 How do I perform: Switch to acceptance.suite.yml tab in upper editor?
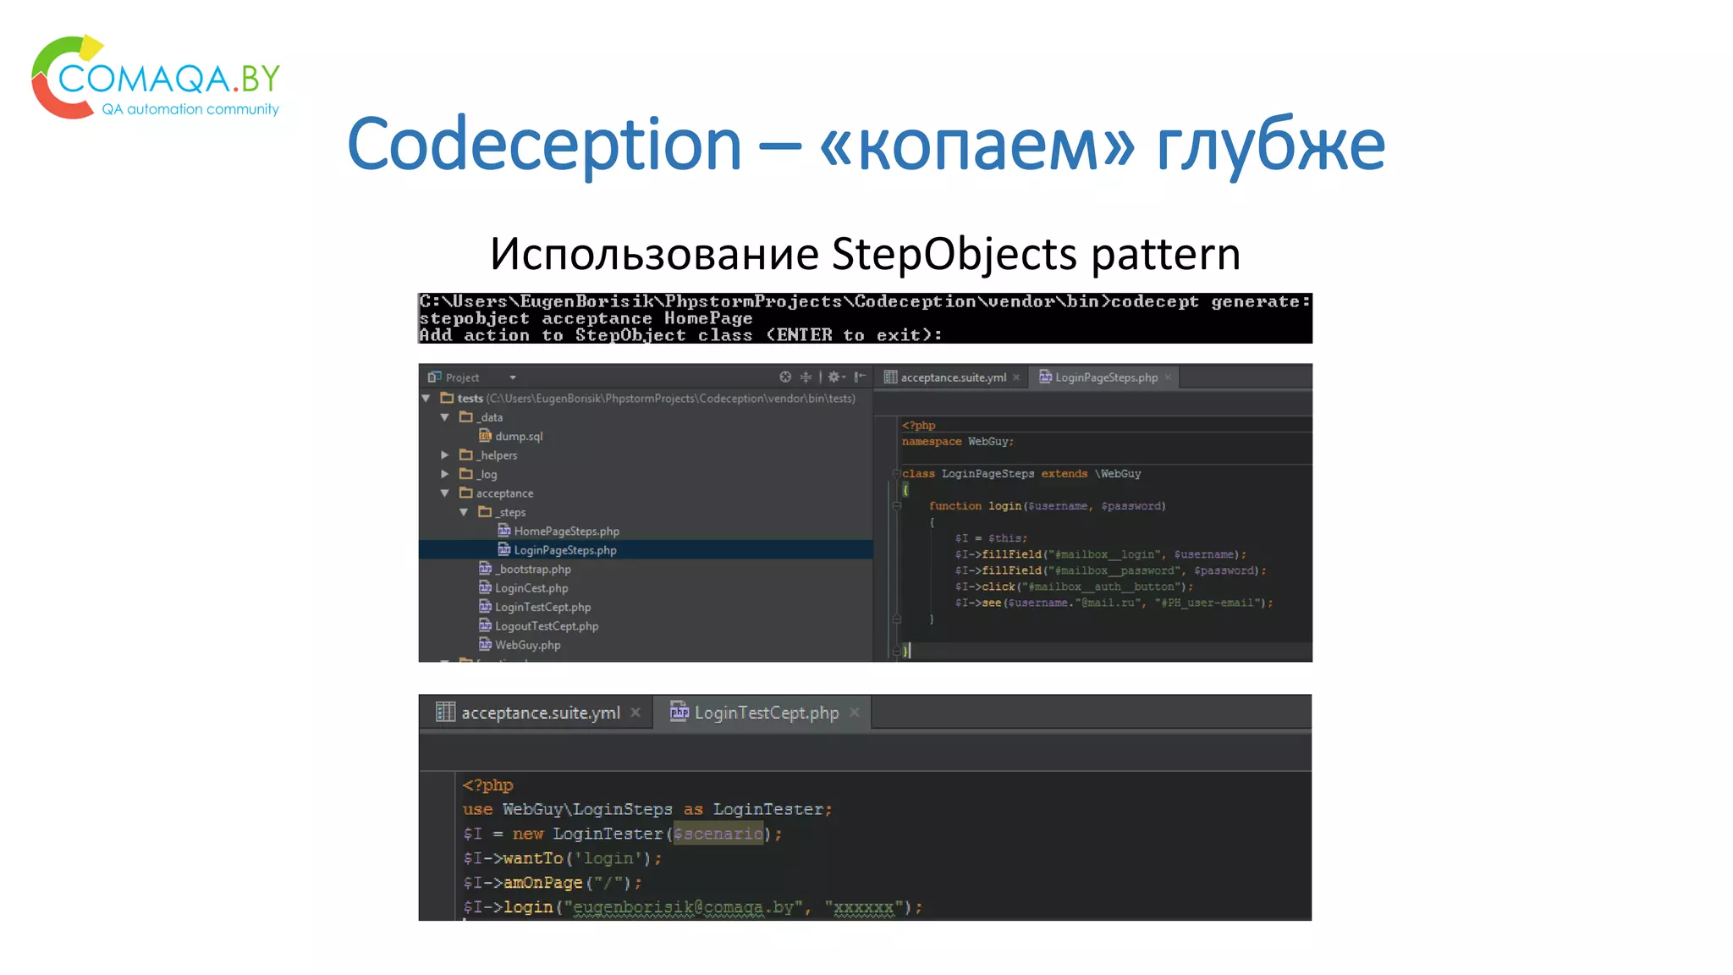[x=953, y=377]
